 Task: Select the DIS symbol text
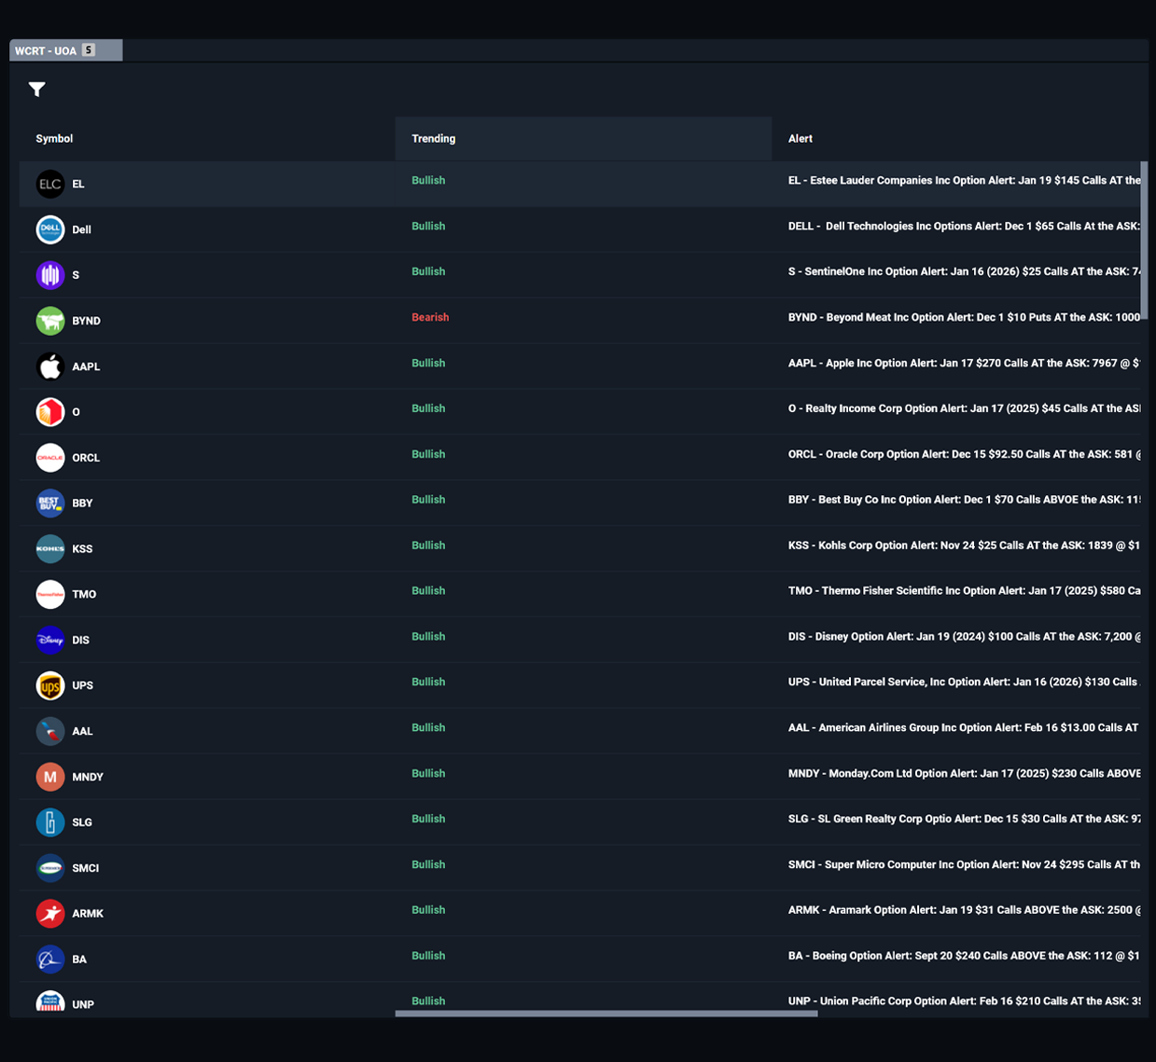click(81, 641)
